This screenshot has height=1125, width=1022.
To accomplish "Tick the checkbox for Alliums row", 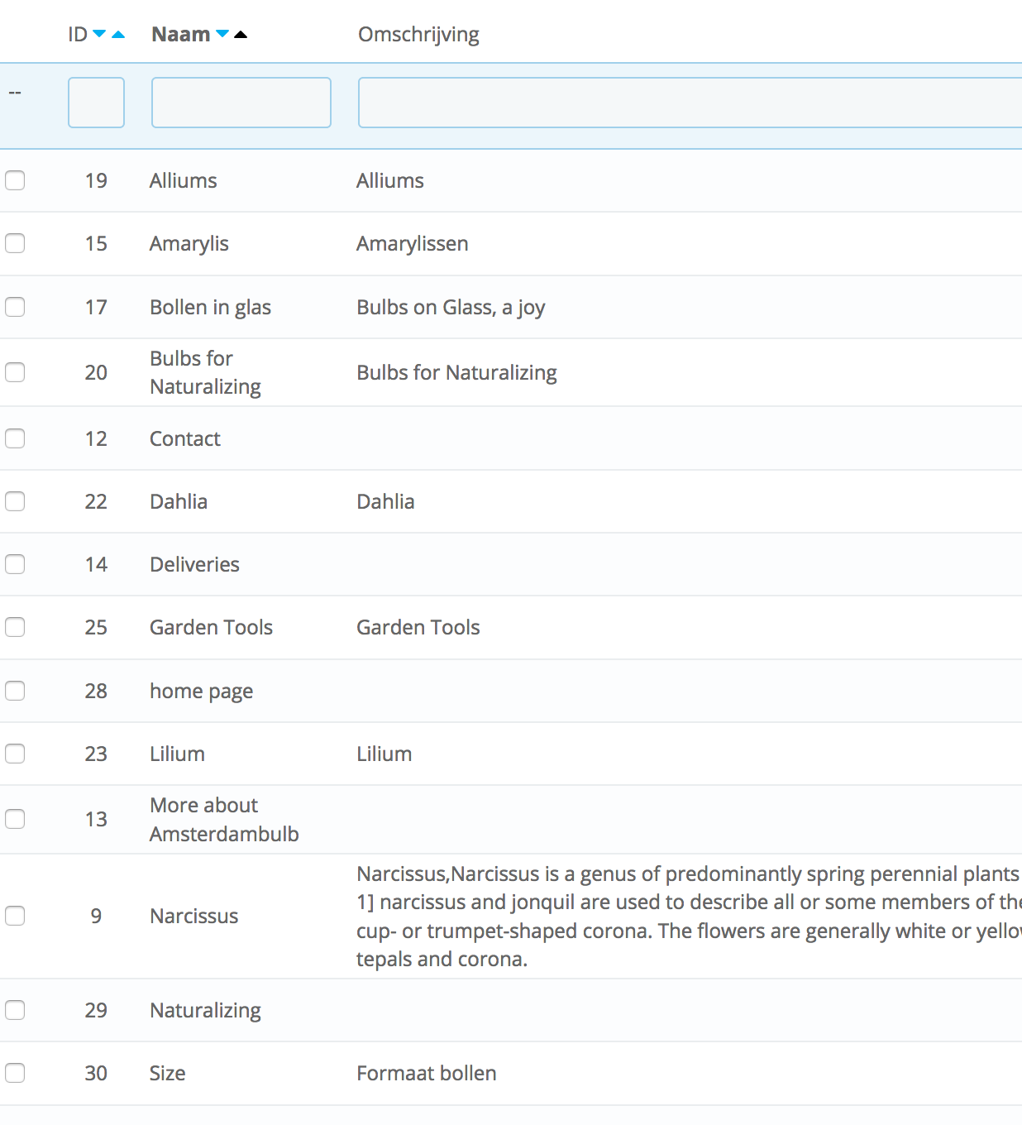I will (x=15, y=180).
